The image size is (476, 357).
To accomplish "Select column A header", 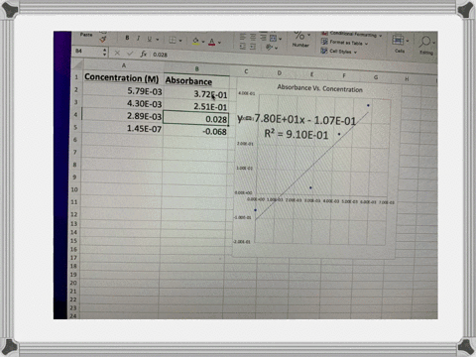I will point(124,65).
